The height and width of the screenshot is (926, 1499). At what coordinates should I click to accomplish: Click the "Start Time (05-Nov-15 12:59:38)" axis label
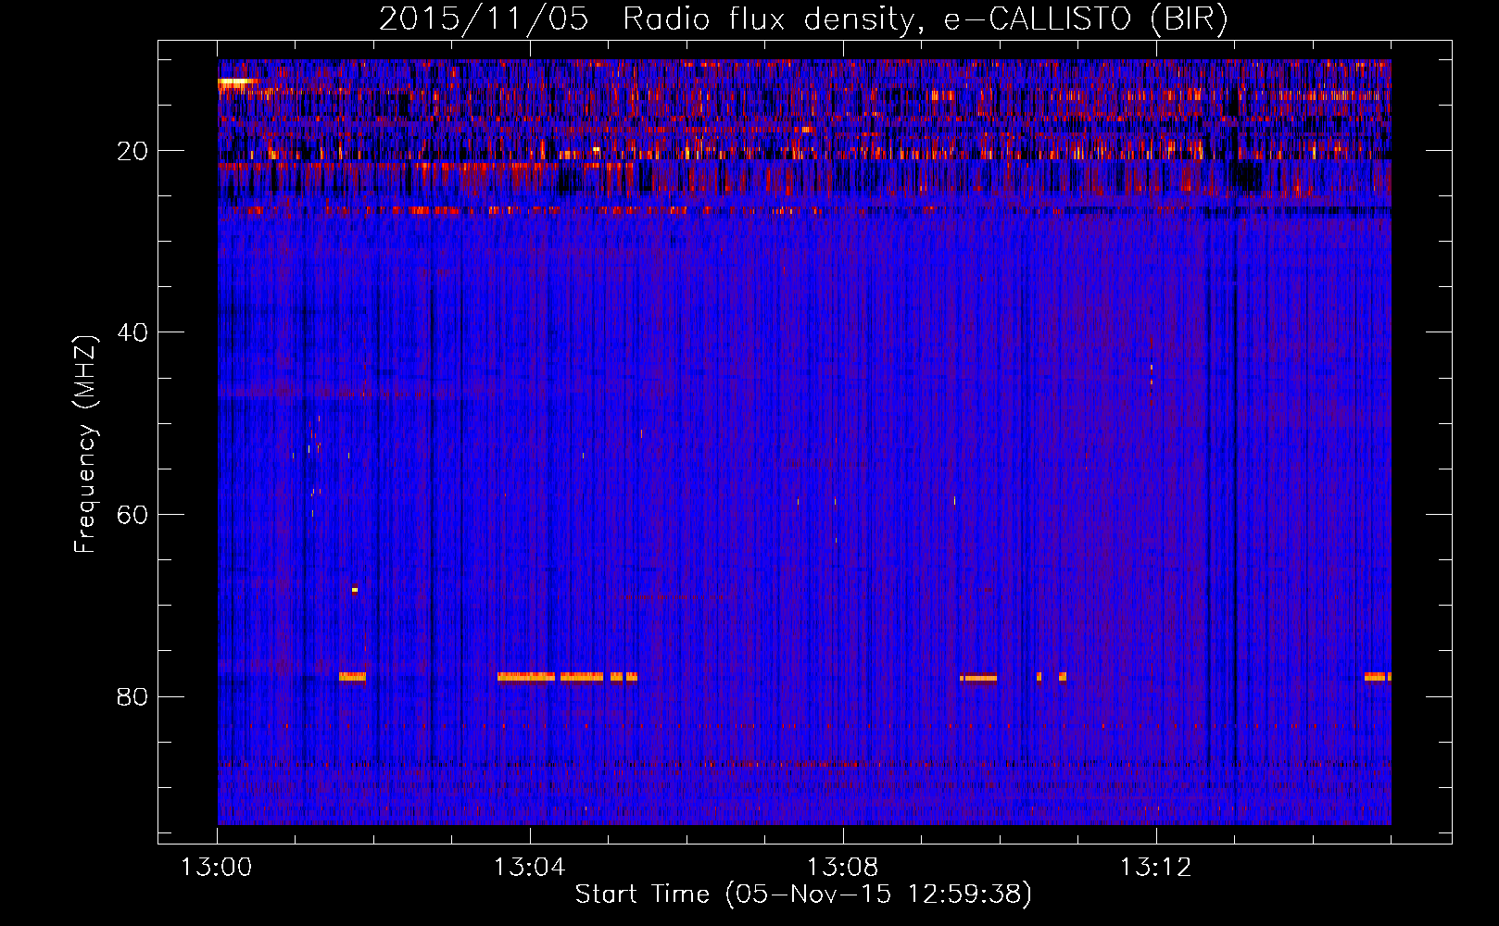tap(803, 895)
